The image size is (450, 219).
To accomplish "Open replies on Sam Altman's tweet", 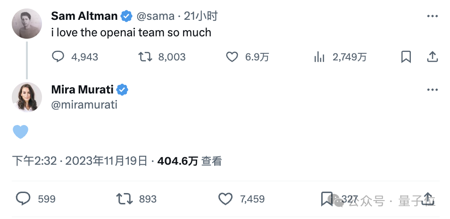I will [58, 57].
